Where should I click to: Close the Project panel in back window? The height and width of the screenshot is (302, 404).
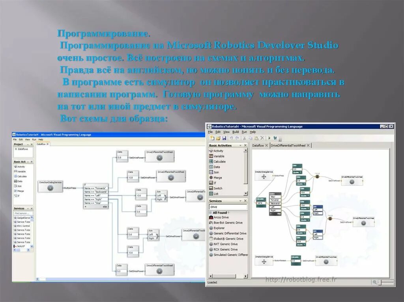pos(32,145)
